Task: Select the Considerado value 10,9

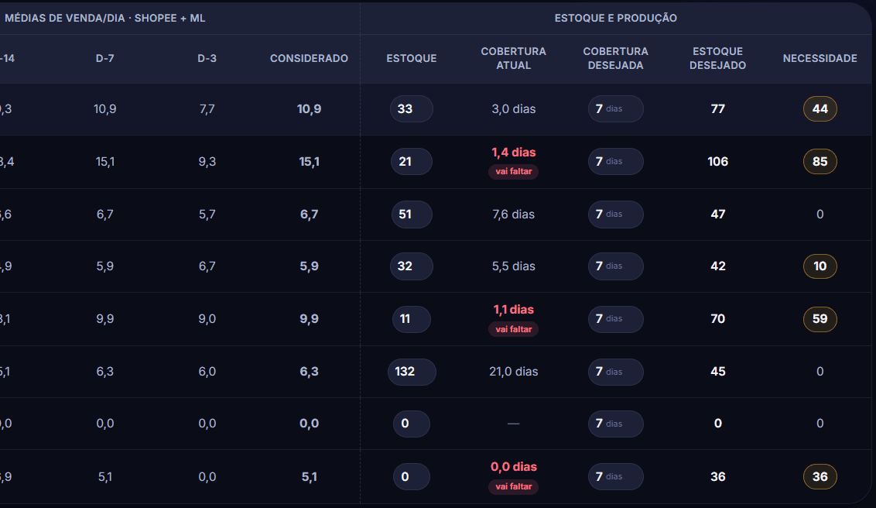Action: [x=309, y=109]
